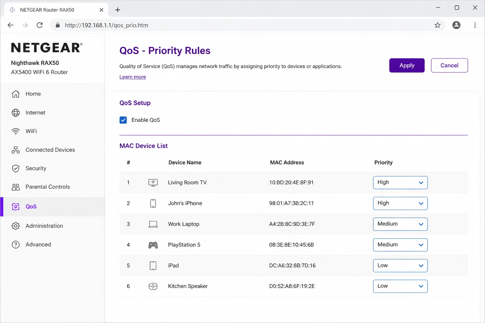Viewport: 485px width, 323px height.
Task: Open the browser three-dot menu
Action: click(x=475, y=25)
